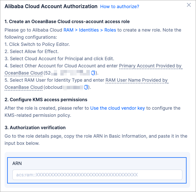196x192 pixels.
Task: Click the Primary Account Provided by underlined text
Action: 150,66
